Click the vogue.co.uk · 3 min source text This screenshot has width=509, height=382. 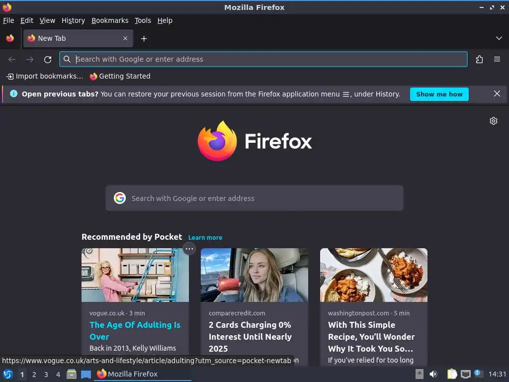(x=117, y=313)
